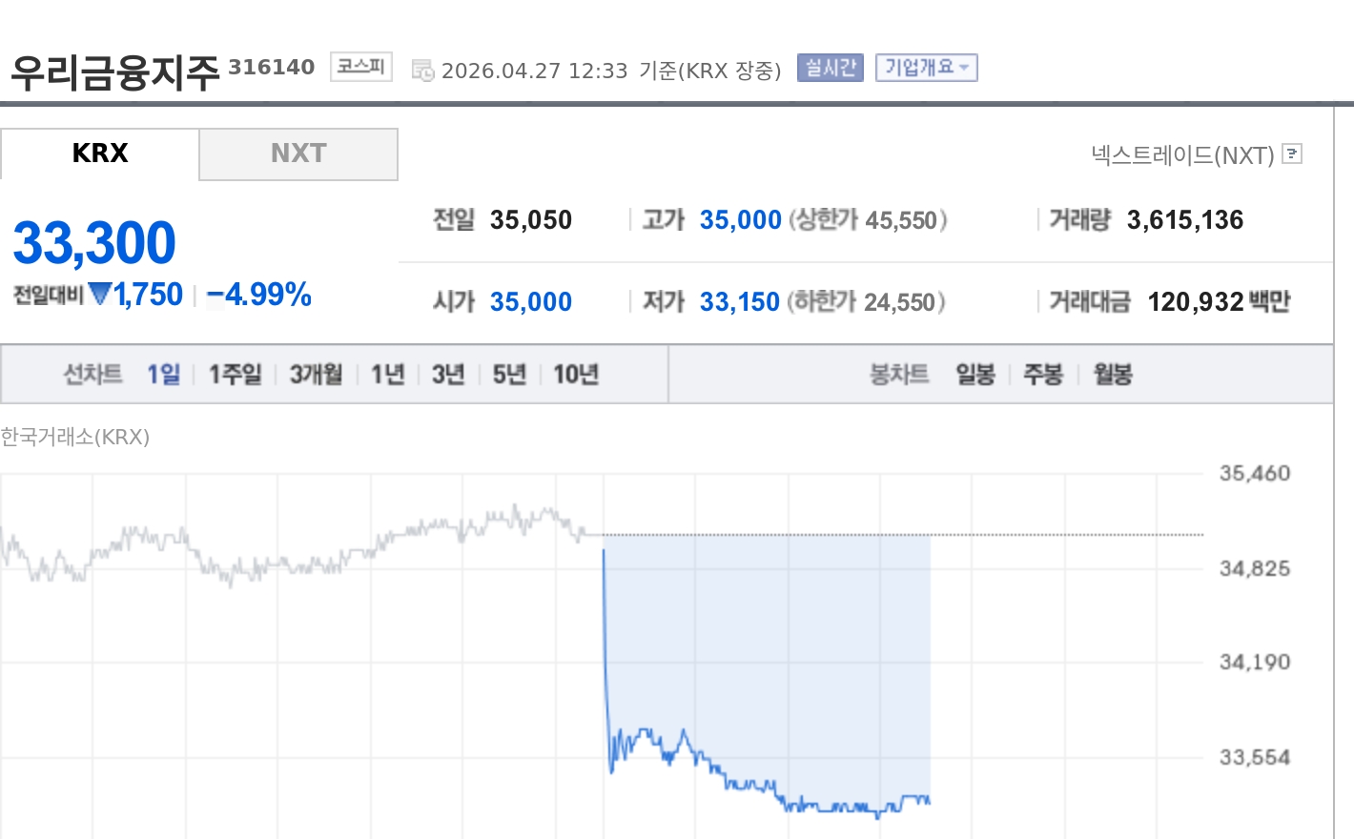Click the 코스피 market badge
Viewport: 1354px width, 839px height.
click(x=359, y=67)
